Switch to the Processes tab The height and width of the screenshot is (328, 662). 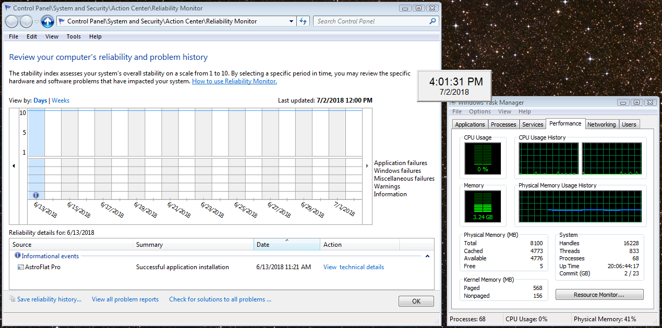click(503, 124)
